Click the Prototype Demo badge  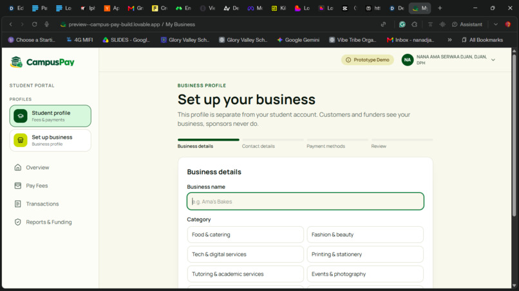coord(368,60)
